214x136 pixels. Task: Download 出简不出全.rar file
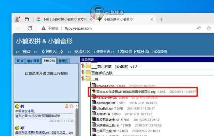click(106, 131)
